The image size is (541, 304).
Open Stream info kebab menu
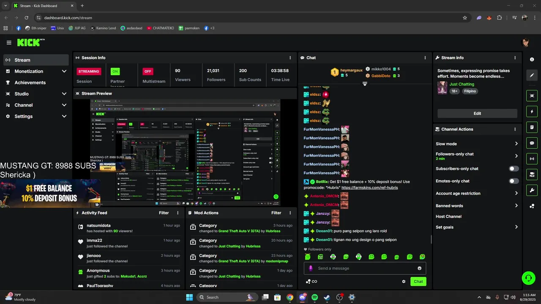pos(515,58)
